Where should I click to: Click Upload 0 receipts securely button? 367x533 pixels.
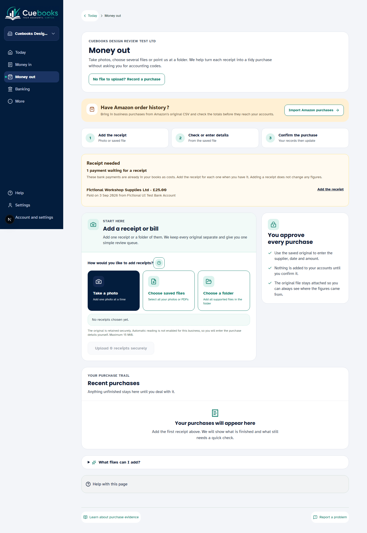[x=121, y=348]
